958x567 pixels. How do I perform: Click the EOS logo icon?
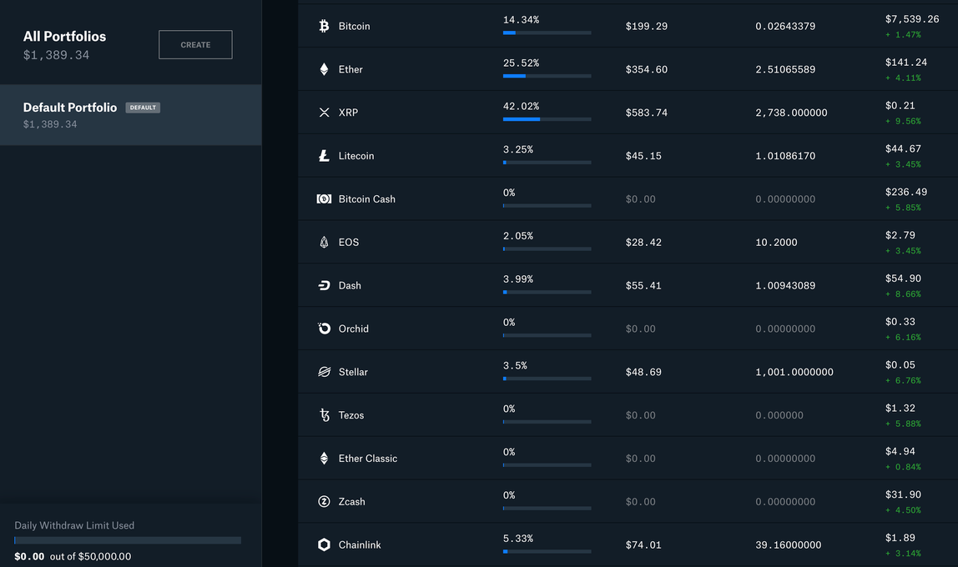point(324,243)
